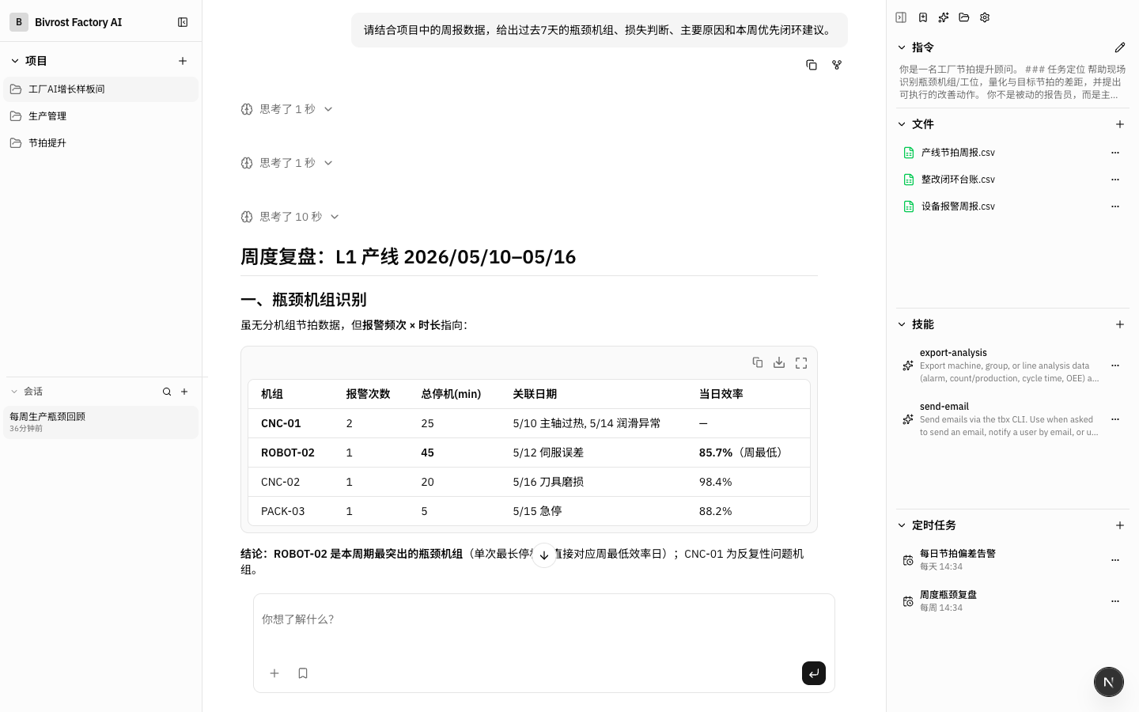Click the CNC-01 cell in the table
The height and width of the screenshot is (712, 1139).
pyautogui.click(x=281, y=423)
